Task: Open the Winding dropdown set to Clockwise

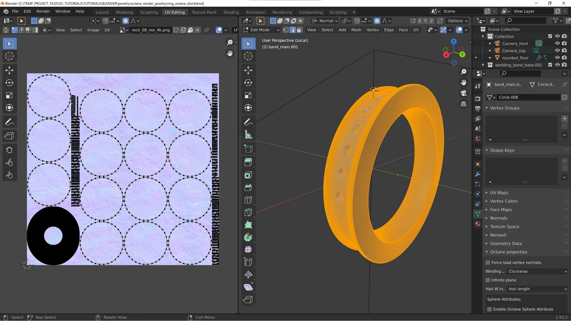Action: (x=537, y=271)
